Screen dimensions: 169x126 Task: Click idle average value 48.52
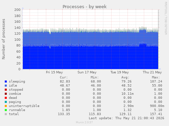[x=126, y=86]
